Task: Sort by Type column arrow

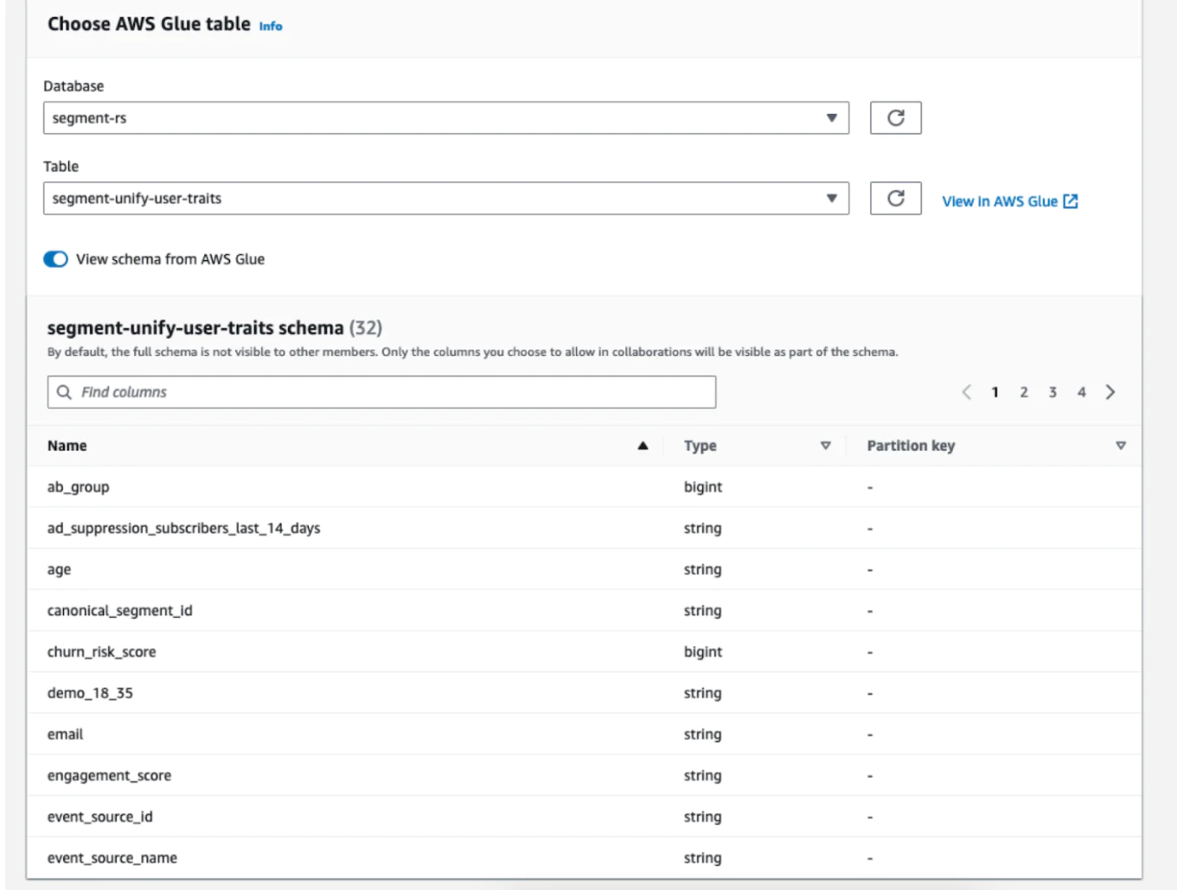Action: (825, 446)
